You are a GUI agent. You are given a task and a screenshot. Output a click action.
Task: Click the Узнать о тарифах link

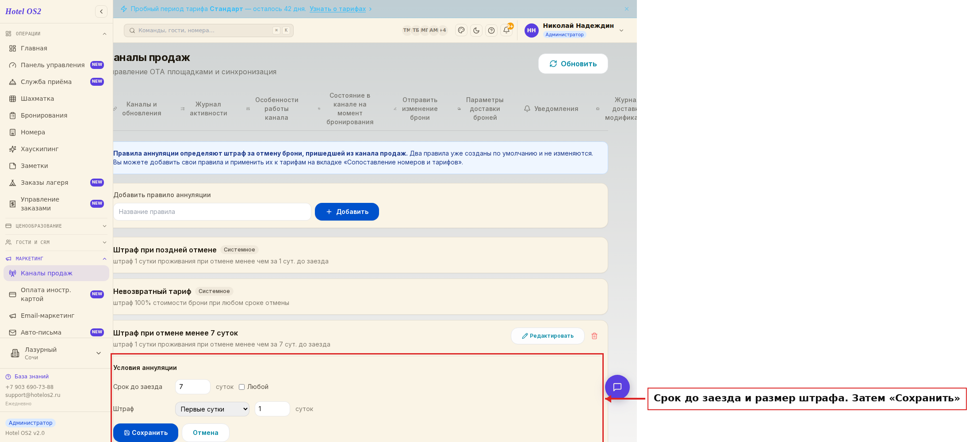pos(337,9)
